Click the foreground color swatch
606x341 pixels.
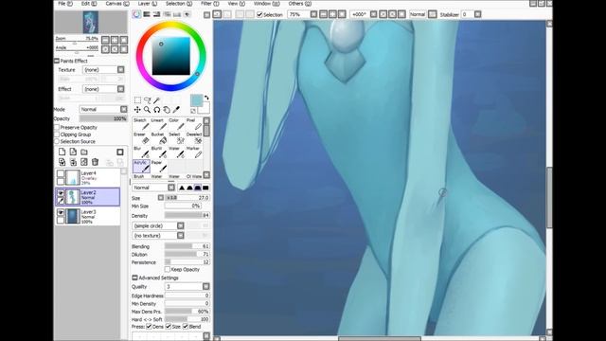click(196, 100)
